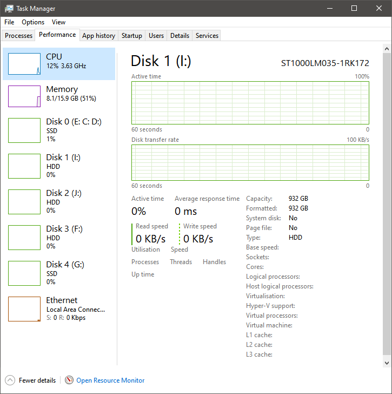Minimize the Task Manager window
The height and width of the screenshot is (394, 392).
330,8
